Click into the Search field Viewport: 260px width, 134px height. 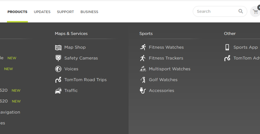pyautogui.click(x=220, y=12)
